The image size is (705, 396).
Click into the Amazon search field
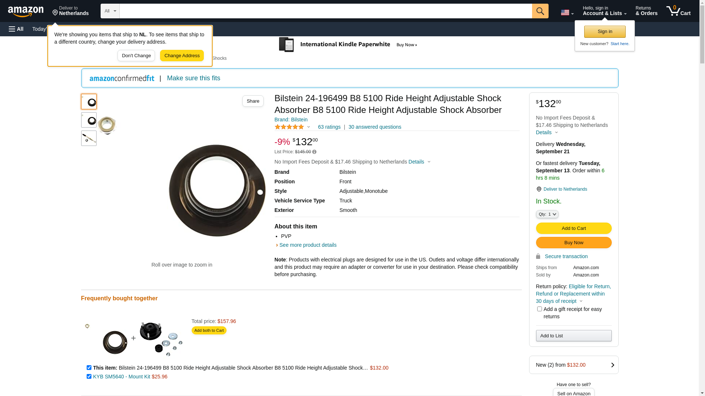click(325, 11)
